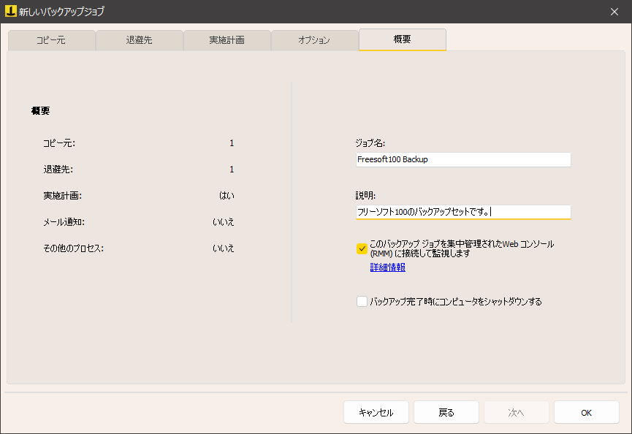Click the 実施計画 value はい

226,195
